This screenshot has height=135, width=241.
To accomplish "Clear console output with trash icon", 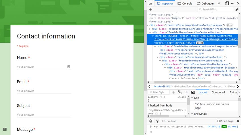I will [151, 121].
